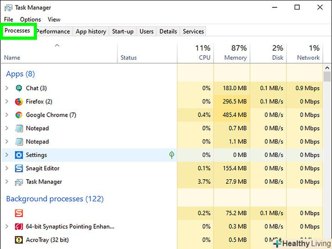The height and width of the screenshot is (249, 332).
Task: Click the vertical scrollbar thumb
Action: pos(327,77)
